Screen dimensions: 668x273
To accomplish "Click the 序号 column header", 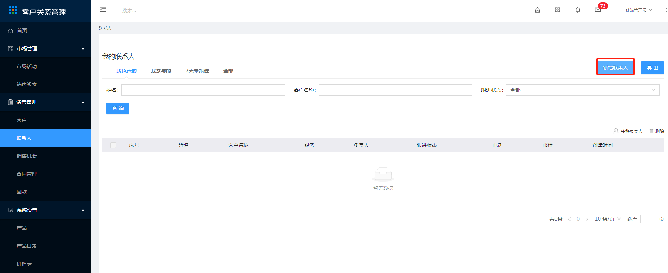I will [134, 145].
